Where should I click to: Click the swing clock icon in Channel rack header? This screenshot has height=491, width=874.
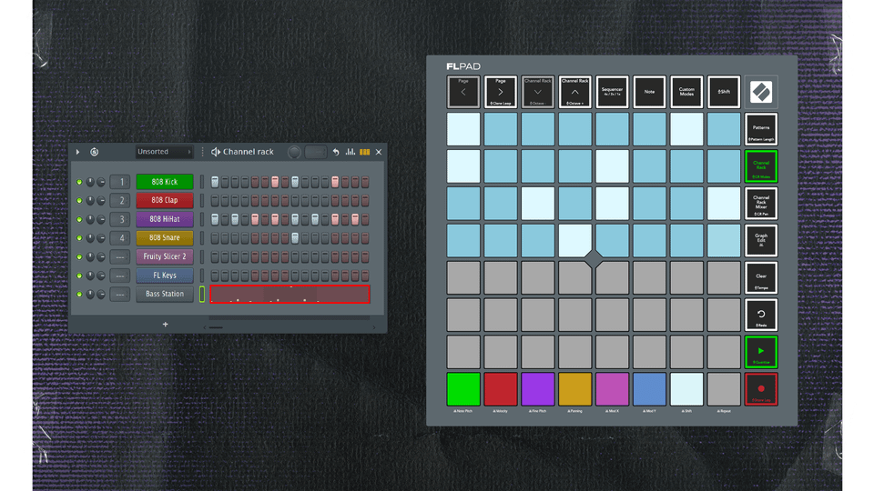click(x=94, y=152)
